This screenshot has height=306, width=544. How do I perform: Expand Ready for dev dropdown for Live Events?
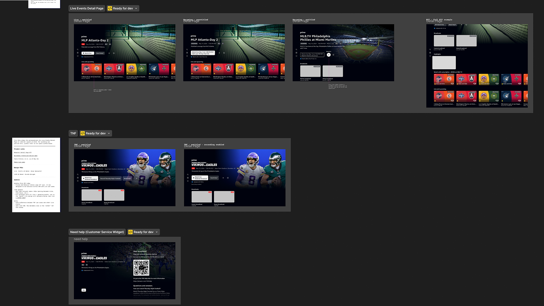(x=136, y=8)
